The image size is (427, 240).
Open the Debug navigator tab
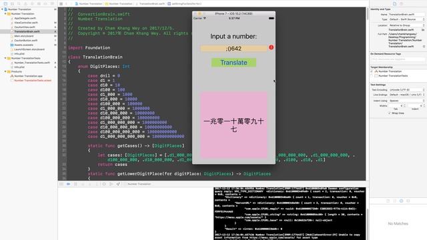(x=39, y=4)
